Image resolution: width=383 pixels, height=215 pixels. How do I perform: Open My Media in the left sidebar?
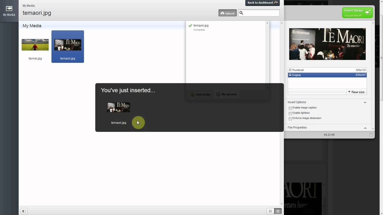pyautogui.click(x=9, y=11)
